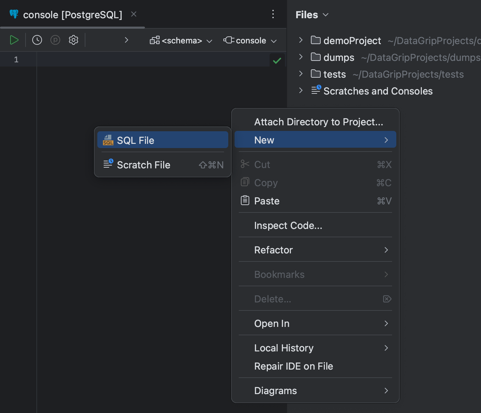This screenshot has width=481, height=413.
Task: Click the PostgreSQL elephant icon on the tab
Action: click(13, 14)
